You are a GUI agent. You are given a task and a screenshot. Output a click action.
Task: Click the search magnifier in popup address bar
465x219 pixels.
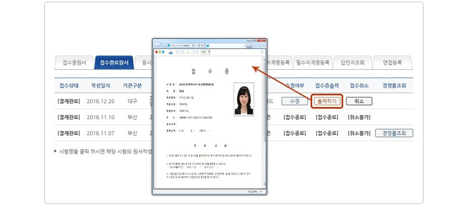click(193, 45)
